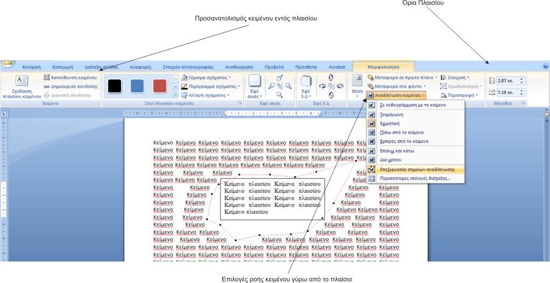Screen dimensions: 550x283
Task: Tilt 3-D effect down
Action: click(x=331, y=95)
